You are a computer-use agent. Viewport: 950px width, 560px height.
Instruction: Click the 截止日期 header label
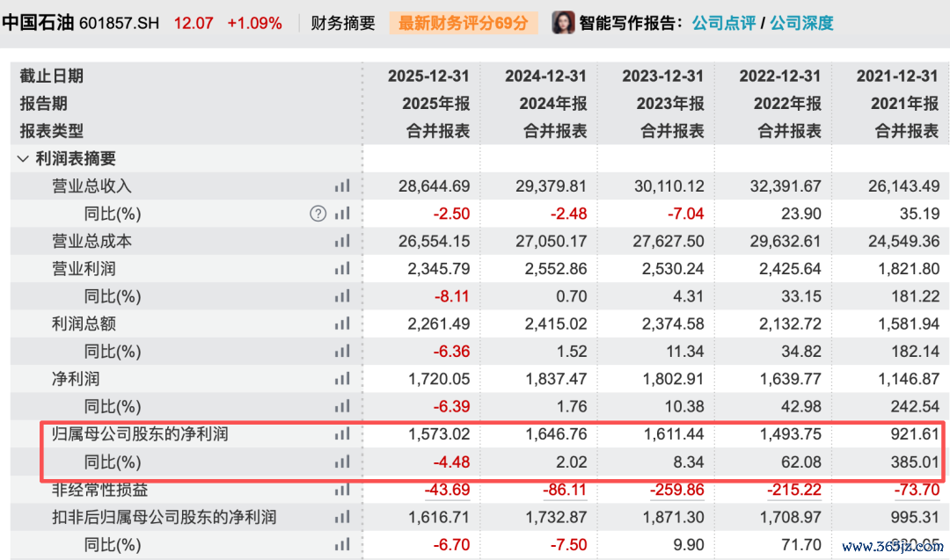coord(52,76)
